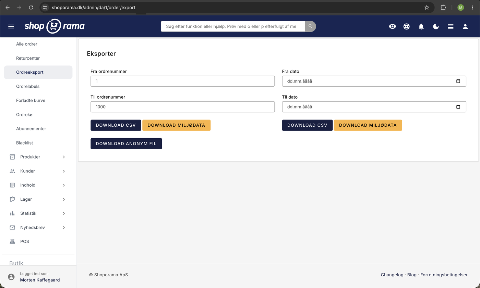
Task: Open the Blog footer link
Action: (x=412, y=275)
